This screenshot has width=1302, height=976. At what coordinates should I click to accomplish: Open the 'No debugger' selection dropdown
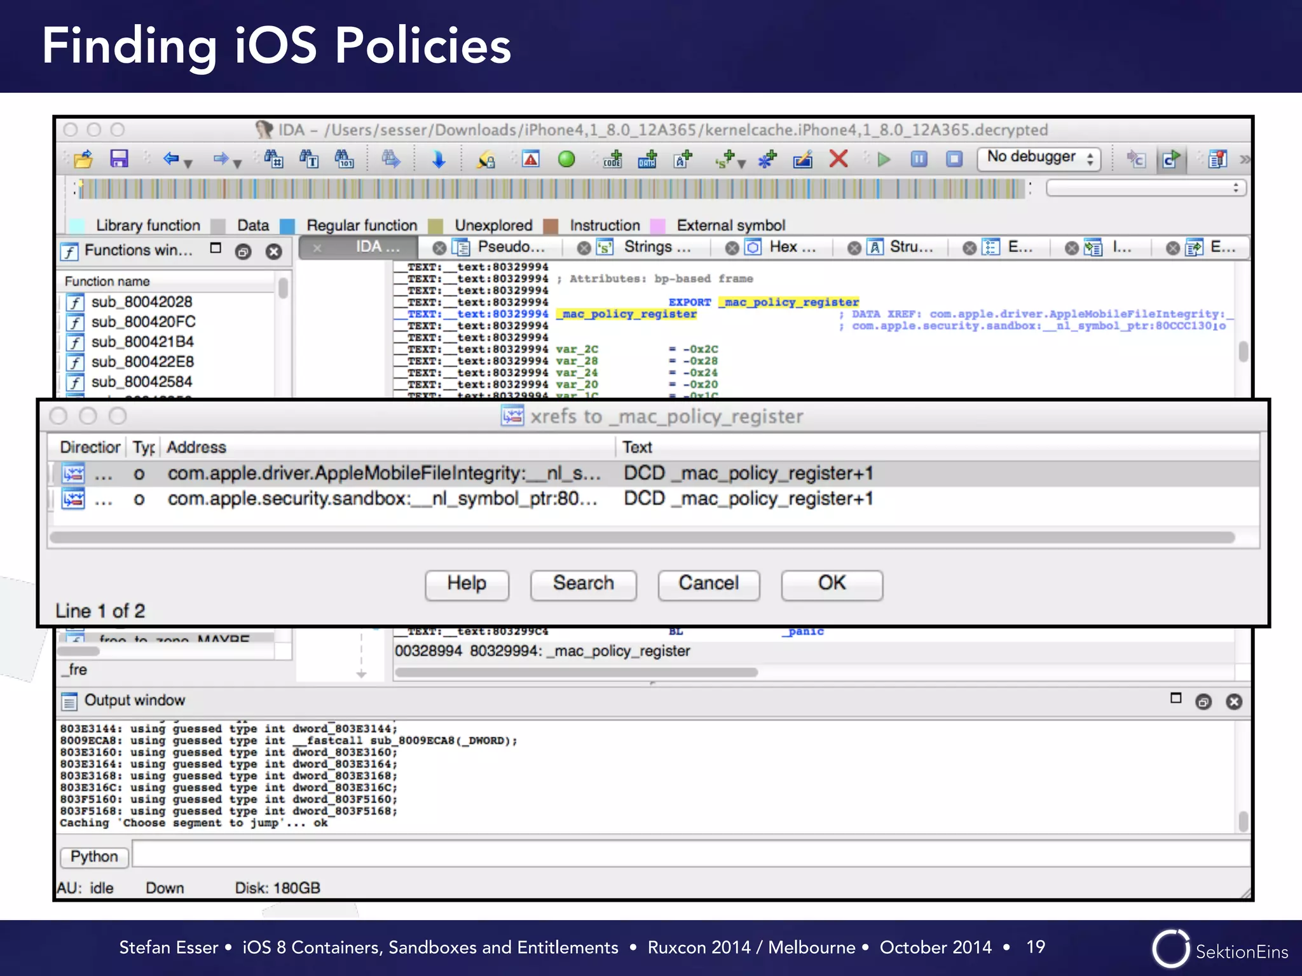tap(1039, 158)
